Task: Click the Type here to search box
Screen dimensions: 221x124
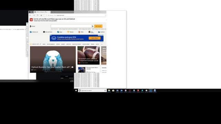Action: [x=92, y=91]
